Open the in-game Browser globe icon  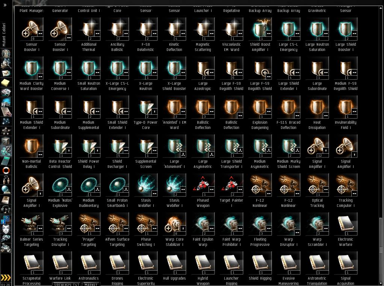pos(6,190)
